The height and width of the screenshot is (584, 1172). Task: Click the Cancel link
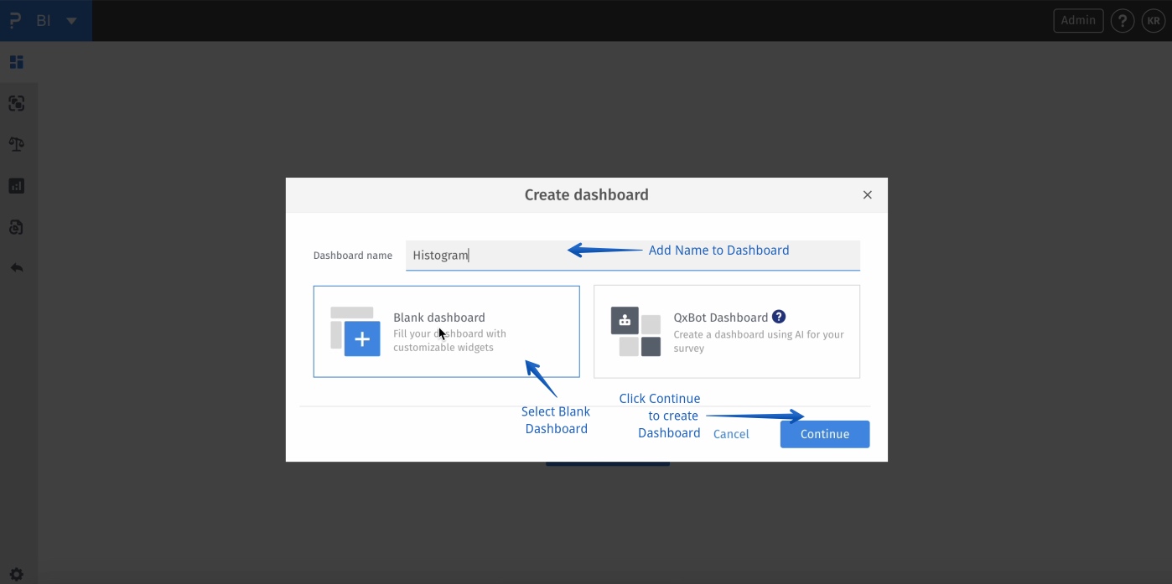[731, 434]
